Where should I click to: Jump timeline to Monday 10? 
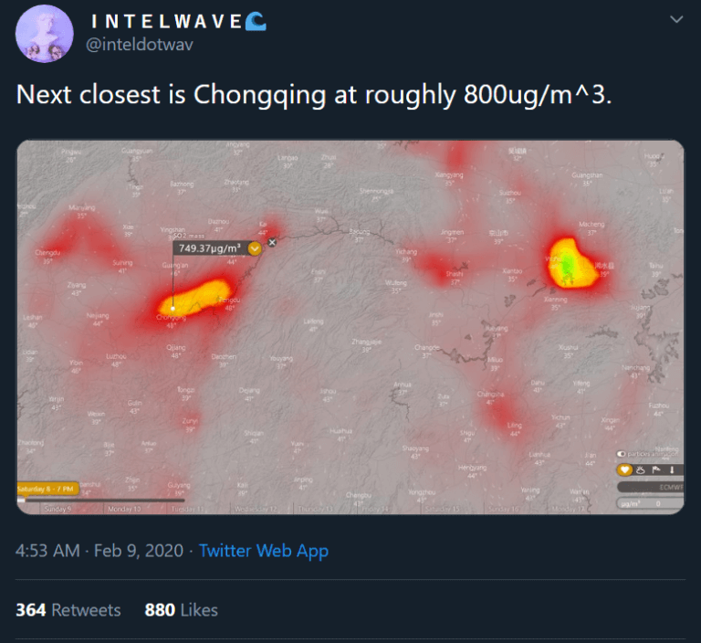tap(124, 509)
